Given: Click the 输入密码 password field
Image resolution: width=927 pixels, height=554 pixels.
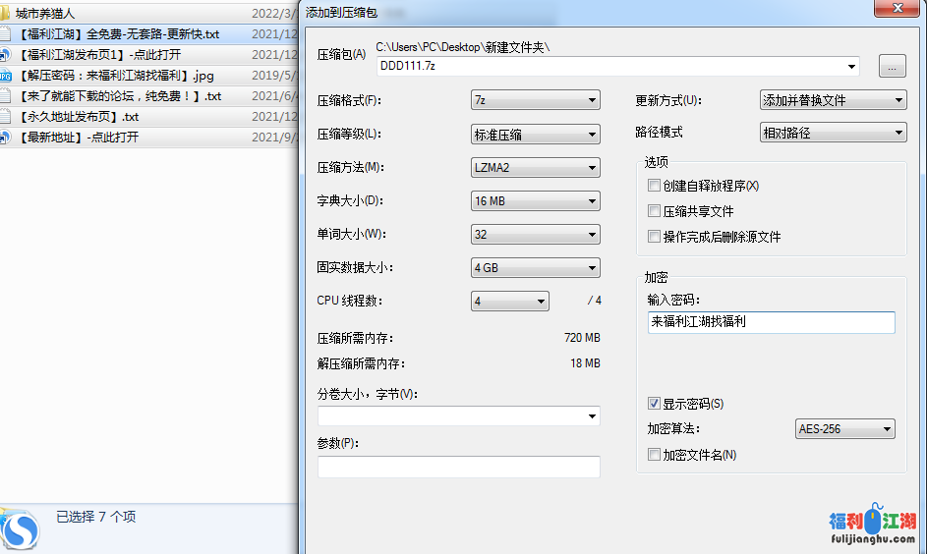Looking at the screenshot, I should tap(771, 322).
